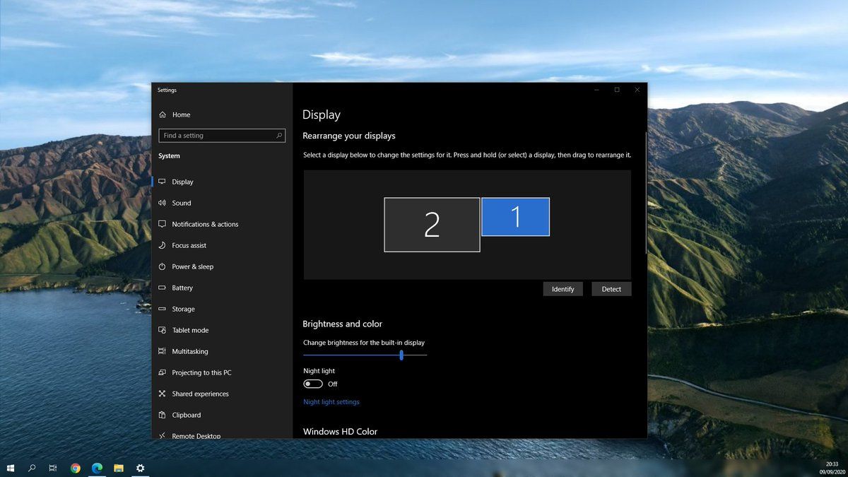
Task: Click the Battery icon in sidebar
Action: click(163, 288)
